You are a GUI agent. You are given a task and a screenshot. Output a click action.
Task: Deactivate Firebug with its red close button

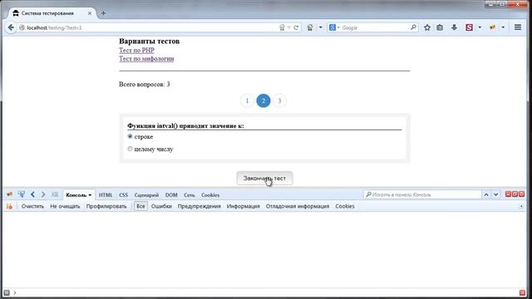coord(521,194)
